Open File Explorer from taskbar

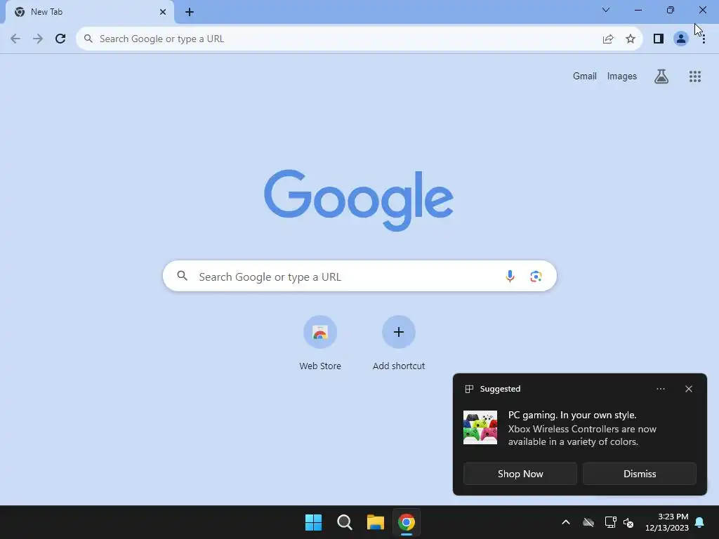(x=376, y=522)
